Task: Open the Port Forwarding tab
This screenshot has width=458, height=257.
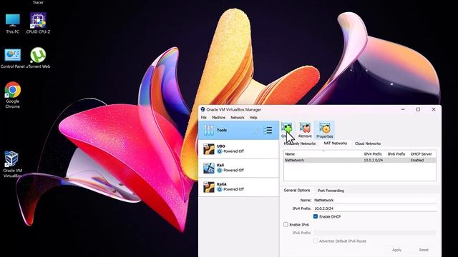Action: click(331, 191)
